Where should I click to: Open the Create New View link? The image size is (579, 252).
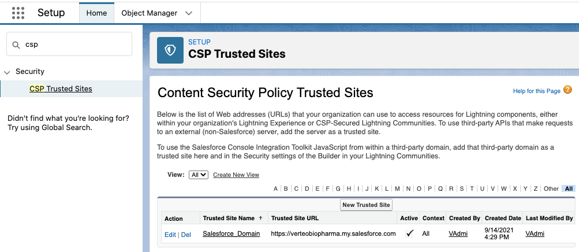point(236,175)
